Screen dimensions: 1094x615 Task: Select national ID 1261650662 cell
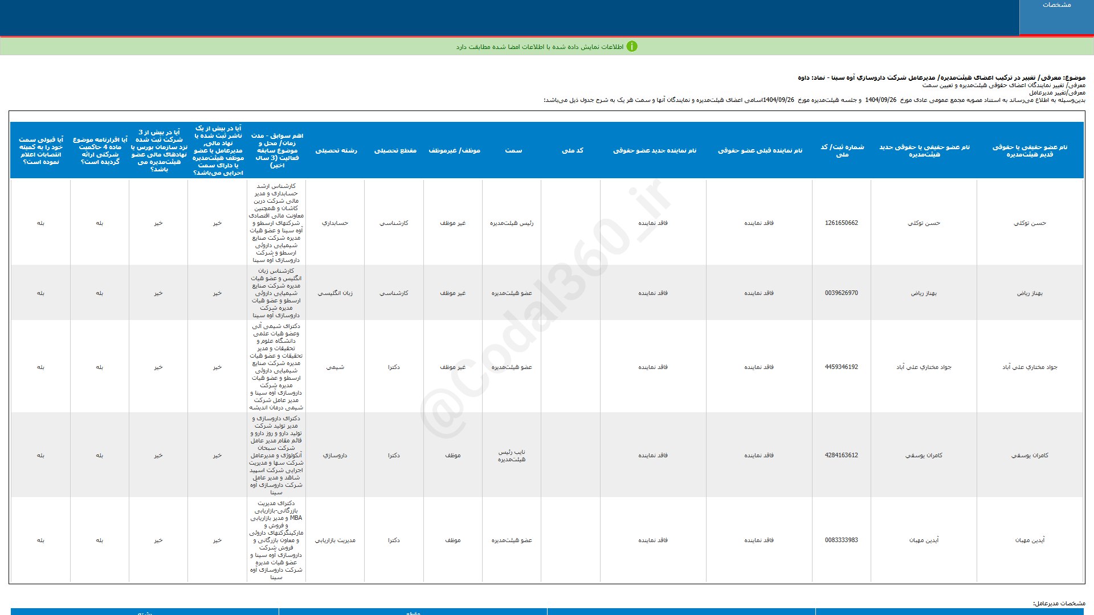(841, 223)
